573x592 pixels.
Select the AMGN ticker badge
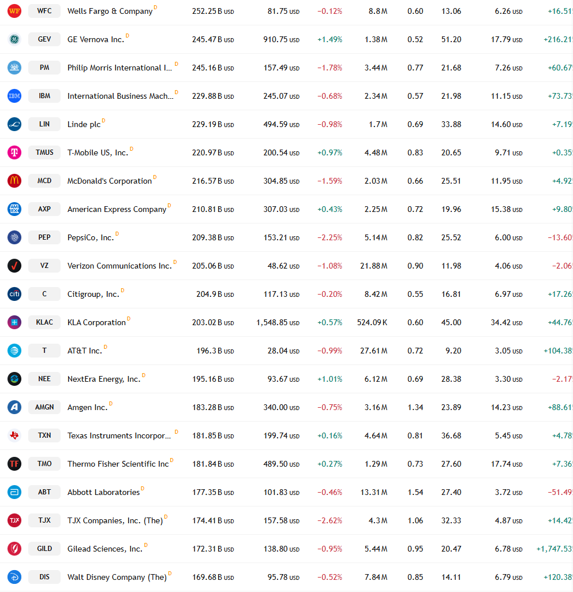click(44, 407)
